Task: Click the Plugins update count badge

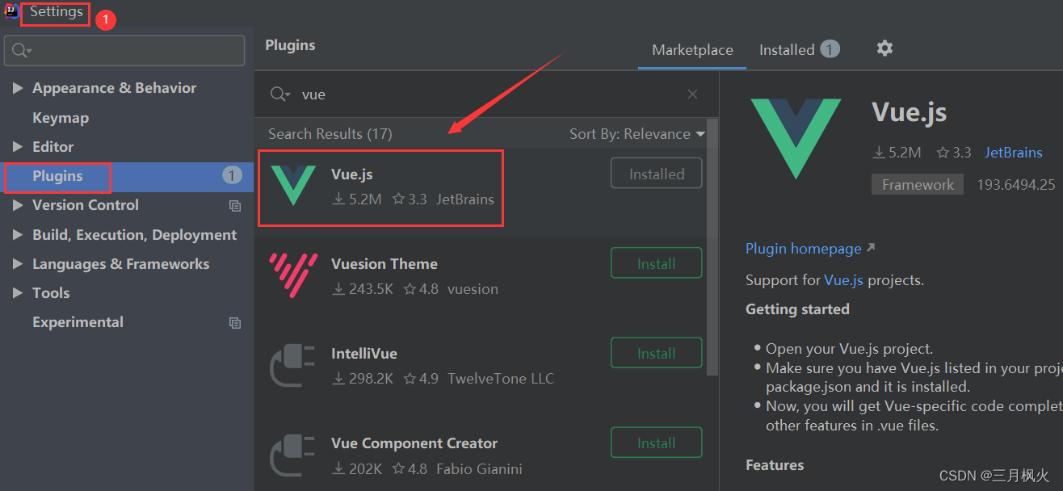Action: pos(232,176)
